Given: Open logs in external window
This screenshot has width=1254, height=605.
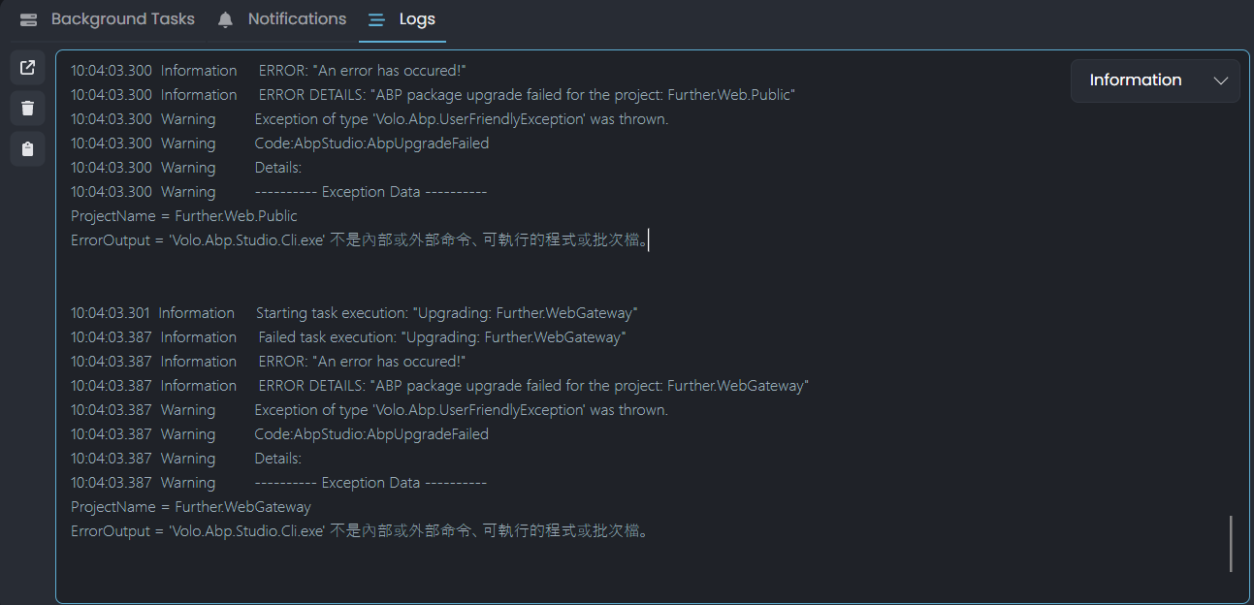Looking at the screenshot, I should pyautogui.click(x=27, y=68).
